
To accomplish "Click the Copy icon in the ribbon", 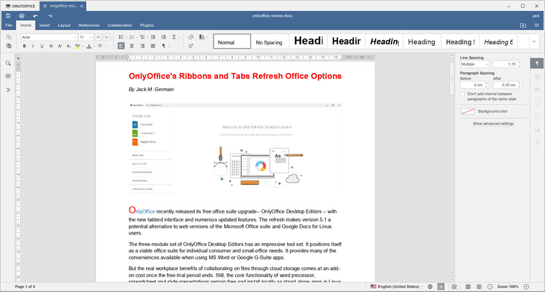I will pyautogui.click(x=9, y=37).
